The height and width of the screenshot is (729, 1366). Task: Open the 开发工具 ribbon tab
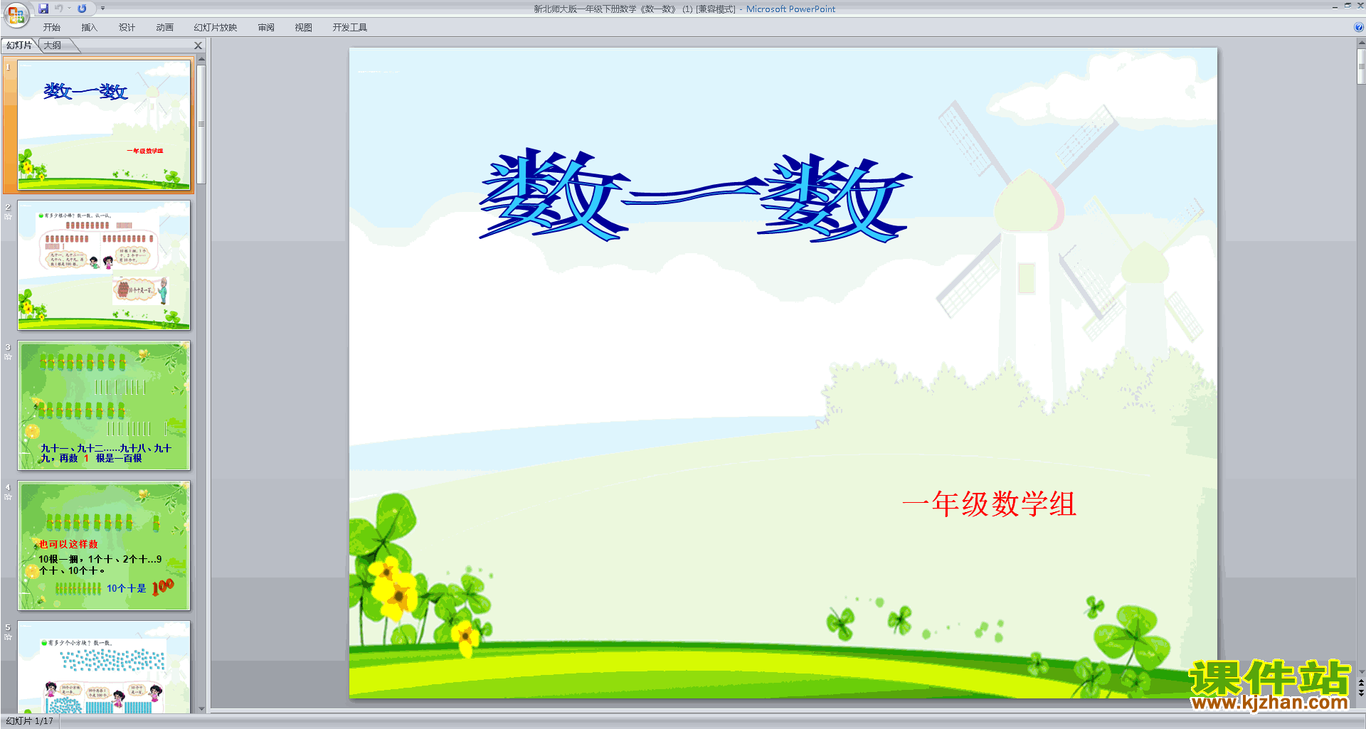[x=349, y=28]
